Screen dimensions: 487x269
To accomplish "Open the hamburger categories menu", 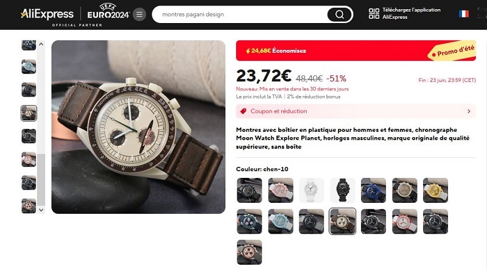I will click(x=139, y=15).
